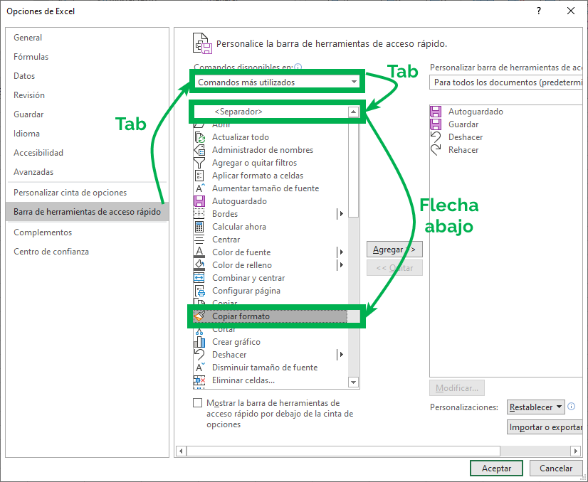The width and height of the screenshot is (588, 482).
Task: Click the paintbrush Copiar formato icon
Action: [x=199, y=316]
